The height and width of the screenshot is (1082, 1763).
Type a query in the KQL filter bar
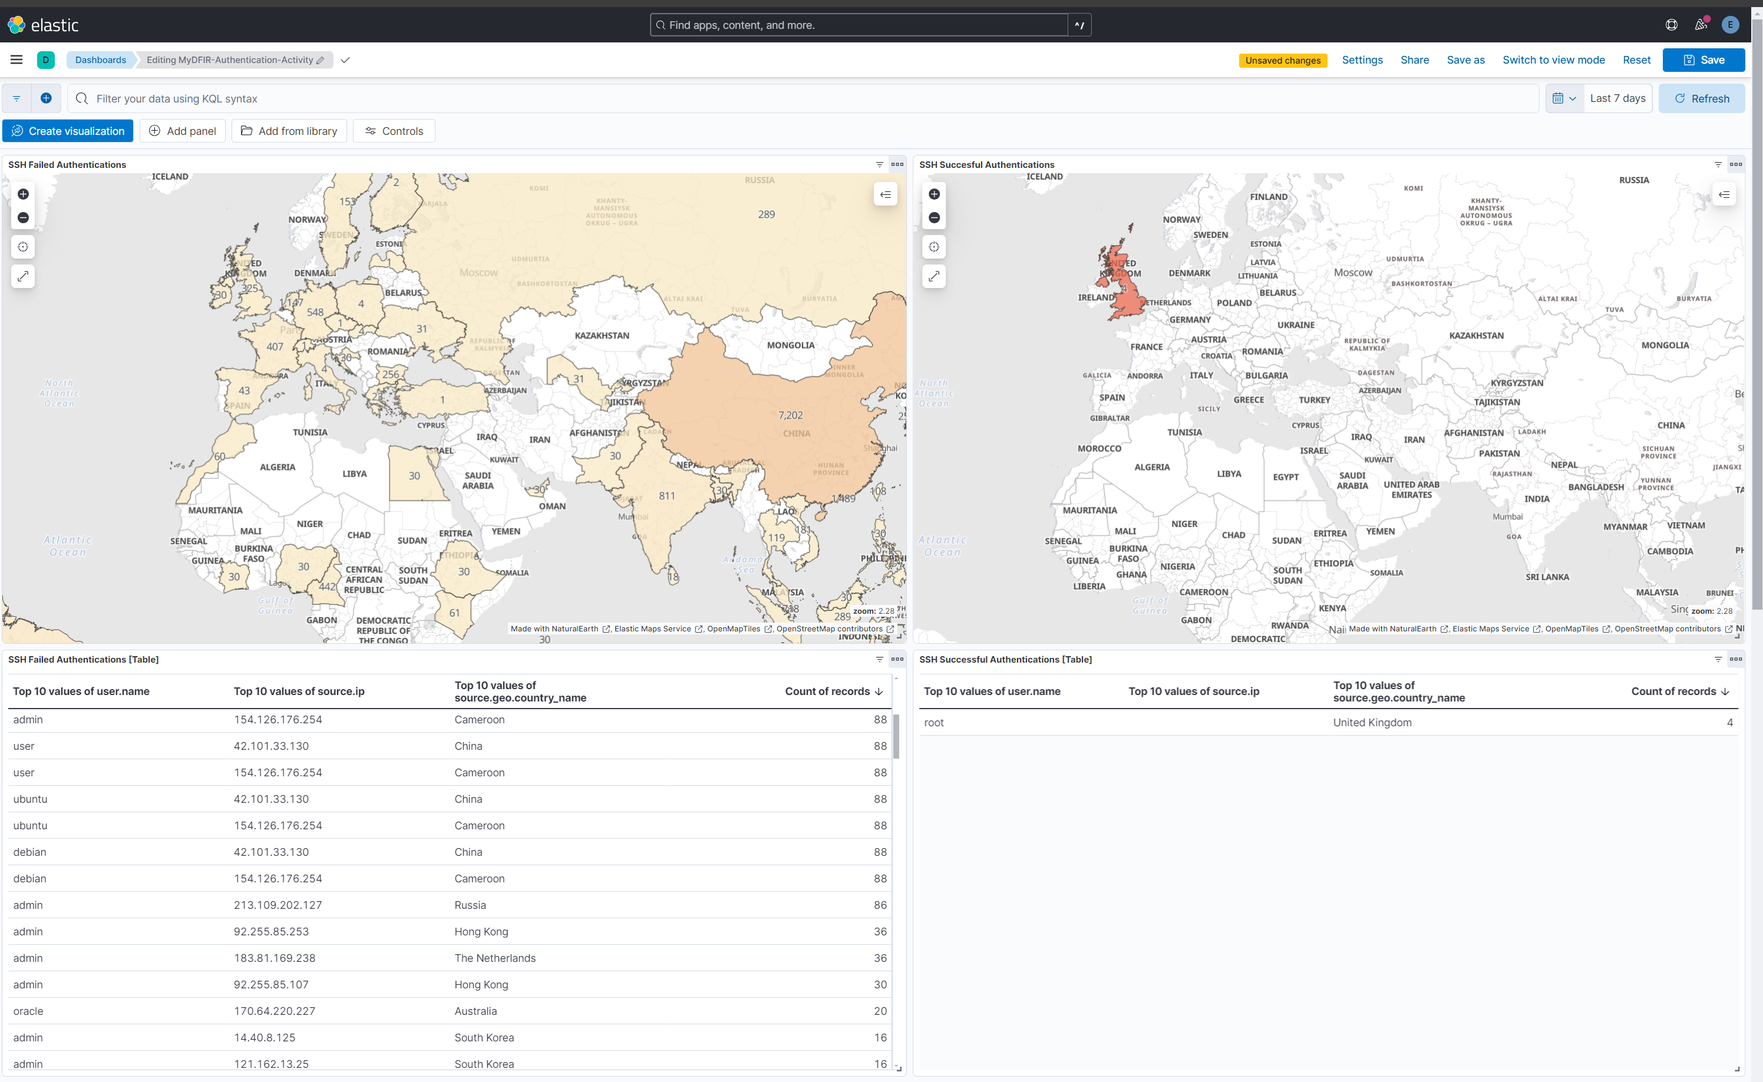tap(501, 98)
